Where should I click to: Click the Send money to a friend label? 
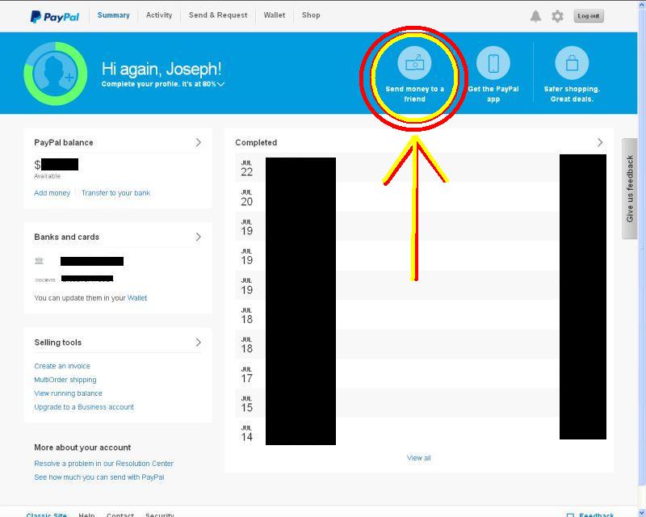click(414, 94)
